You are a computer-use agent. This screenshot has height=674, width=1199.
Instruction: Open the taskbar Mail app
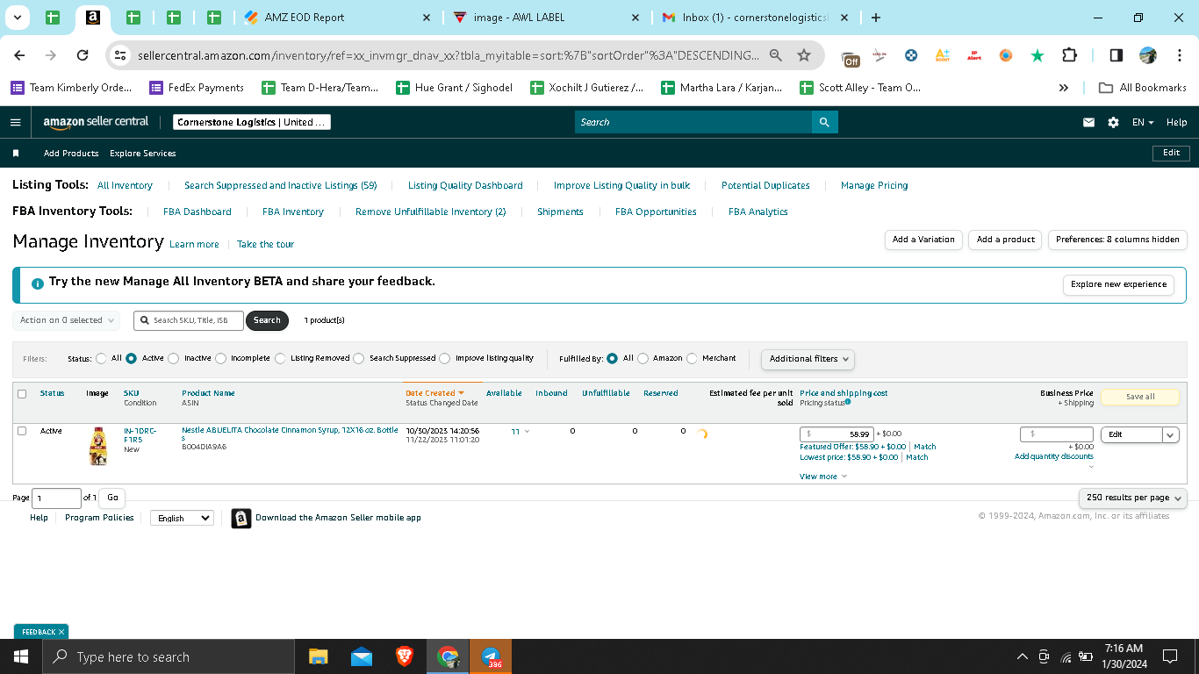coord(362,656)
